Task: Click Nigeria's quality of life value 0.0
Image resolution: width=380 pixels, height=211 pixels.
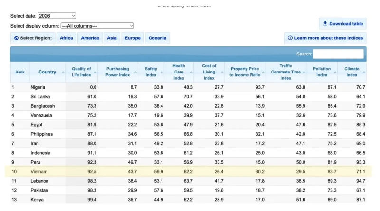Action: pos(93,87)
